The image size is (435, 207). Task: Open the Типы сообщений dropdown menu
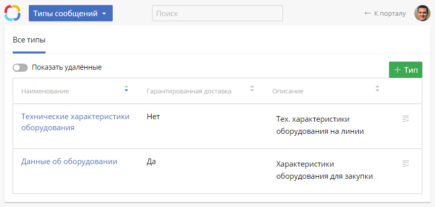tap(71, 13)
